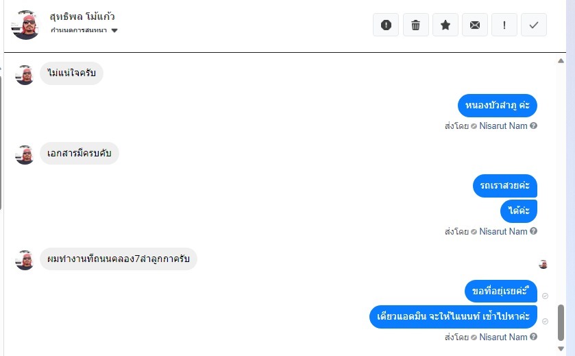Mark as unread with the envelope icon

coord(475,25)
